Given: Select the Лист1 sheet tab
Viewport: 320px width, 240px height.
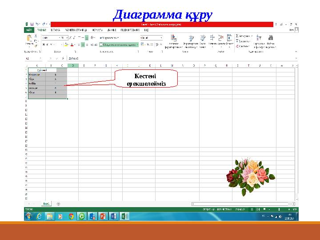Looking at the screenshot, I should coord(46,204).
